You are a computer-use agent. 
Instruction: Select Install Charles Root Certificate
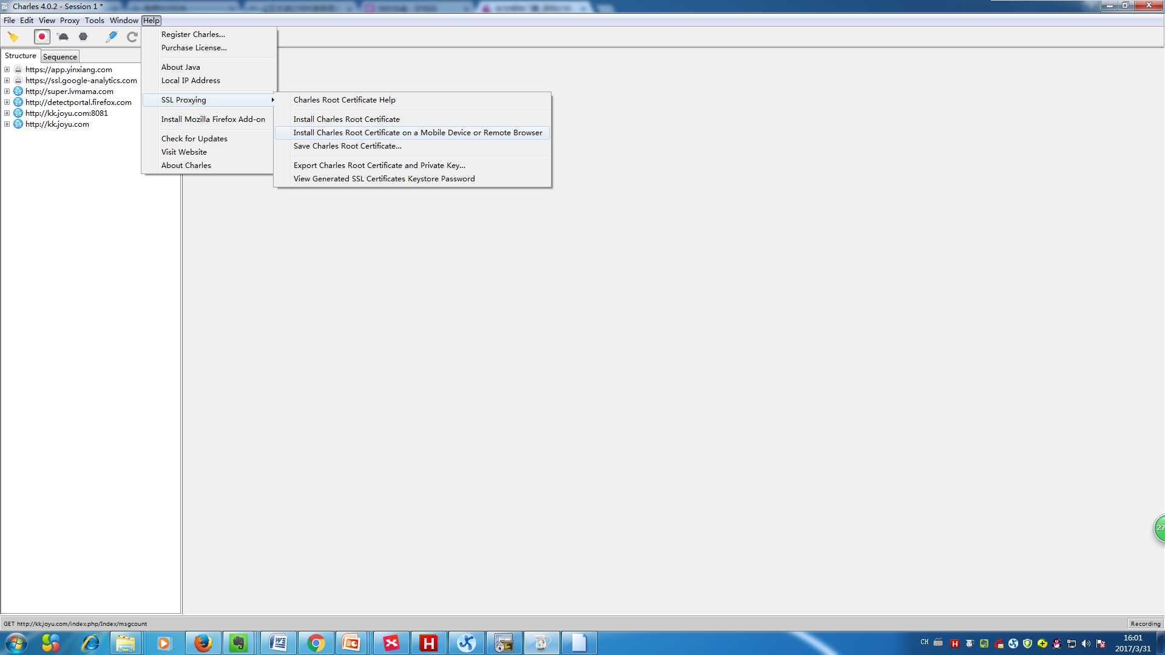(346, 118)
